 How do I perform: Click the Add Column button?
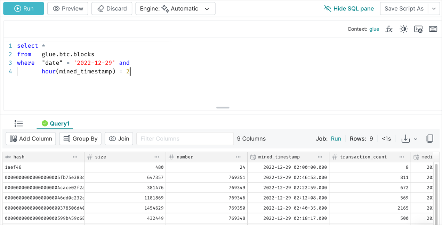pos(31,138)
